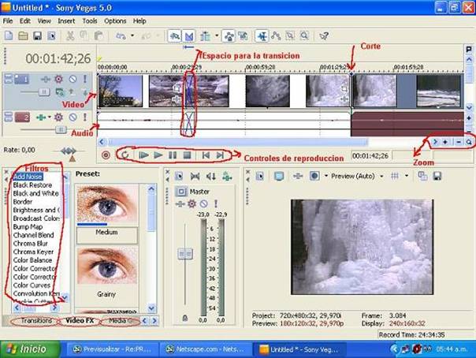Click Play From Start button
The height and width of the screenshot is (358, 476).
[x=143, y=155]
